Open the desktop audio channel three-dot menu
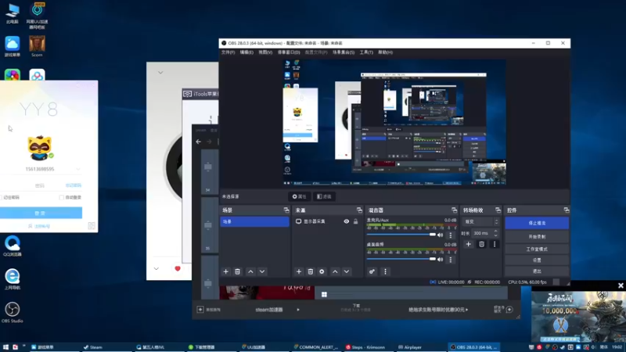The image size is (626, 352). click(451, 260)
